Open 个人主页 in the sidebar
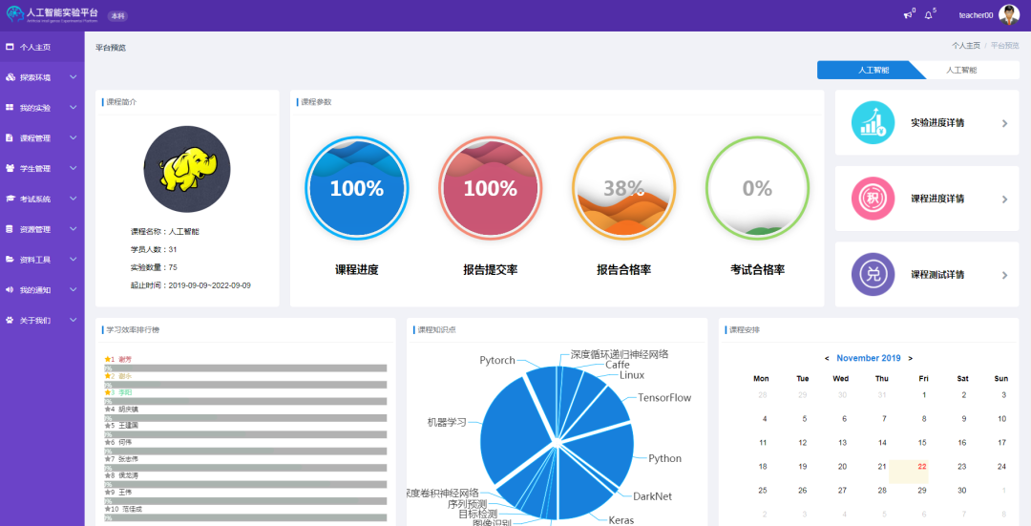This screenshot has width=1031, height=526. (35, 47)
